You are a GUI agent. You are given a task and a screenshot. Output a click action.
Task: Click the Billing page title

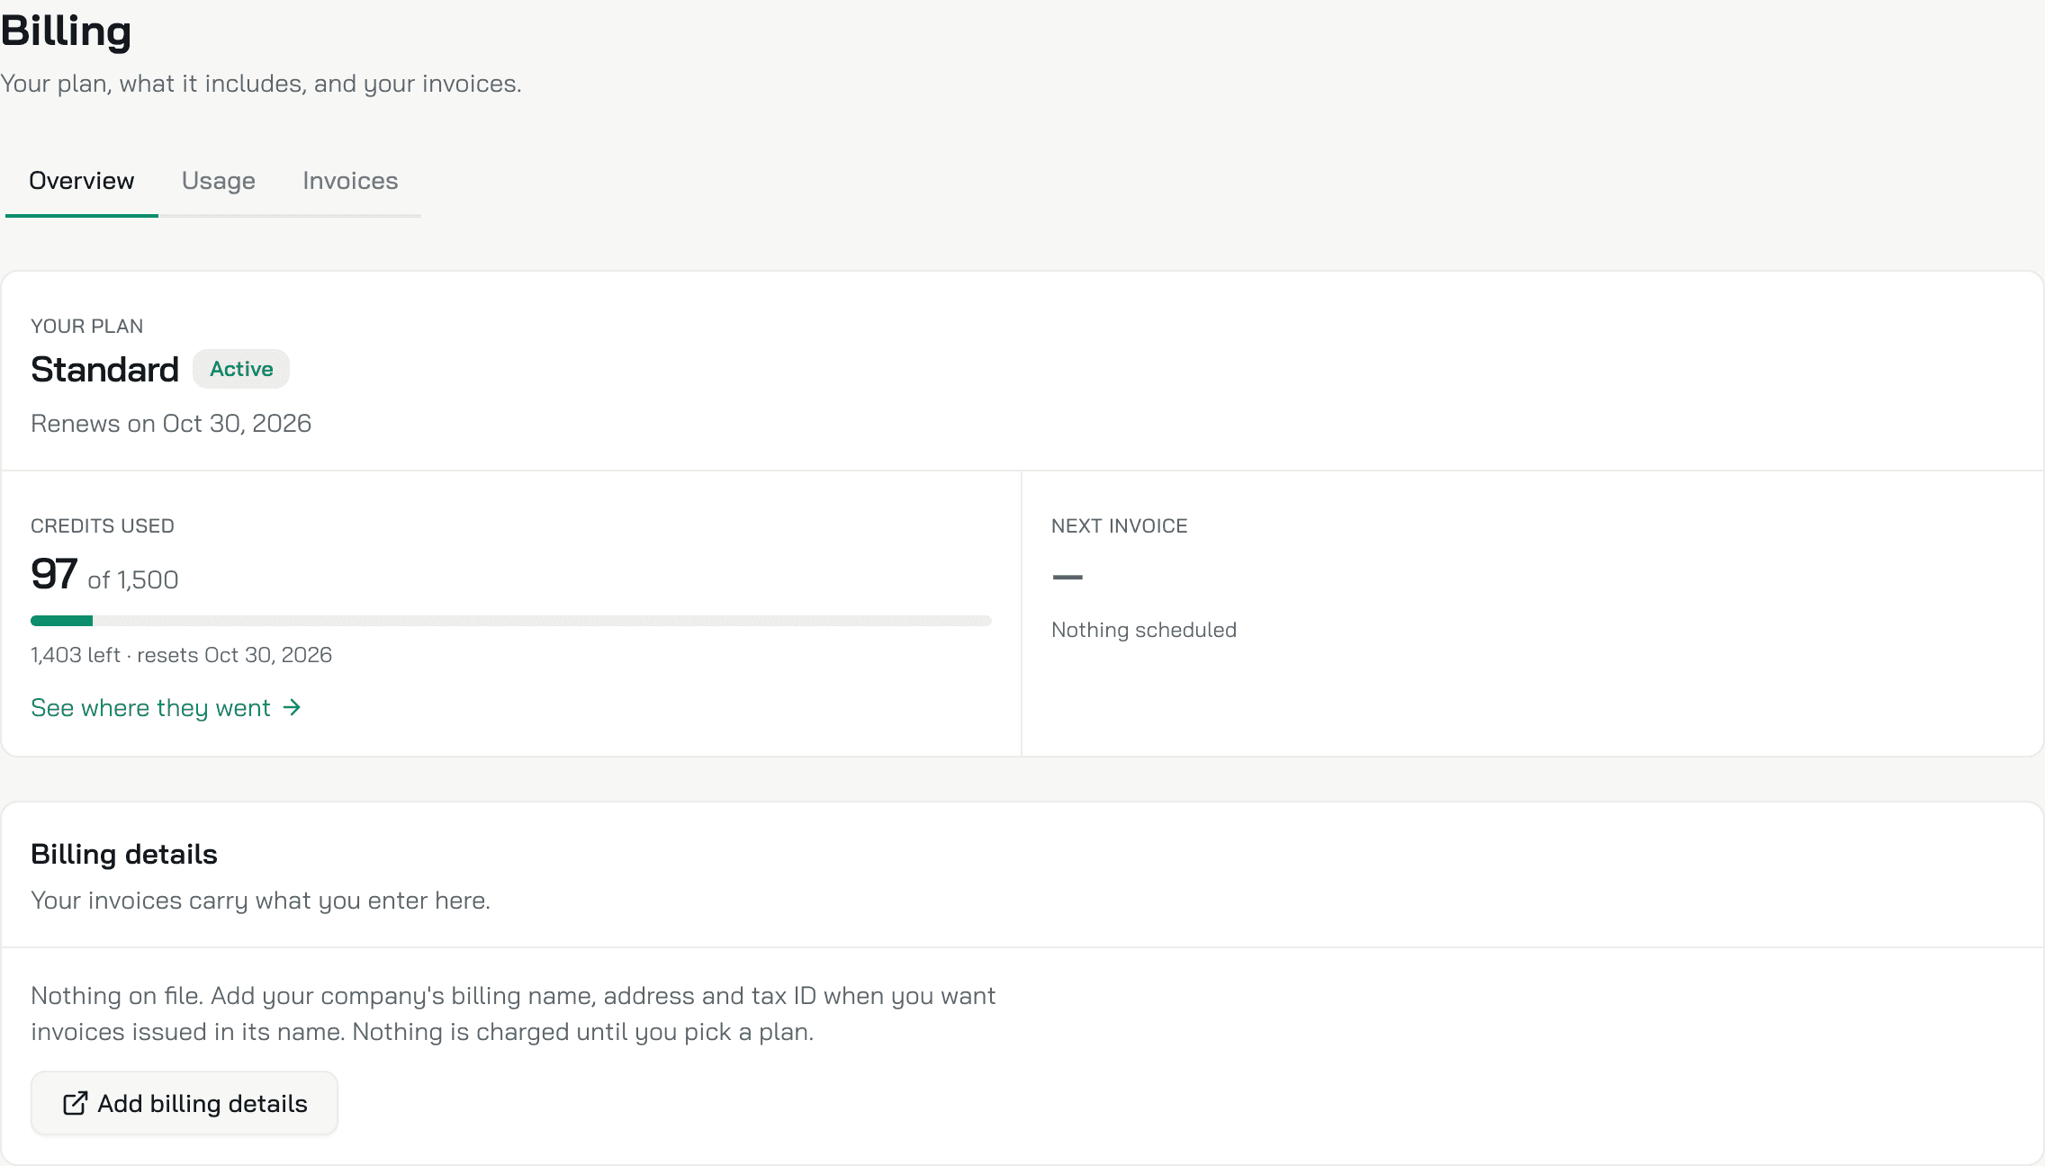tap(67, 31)
